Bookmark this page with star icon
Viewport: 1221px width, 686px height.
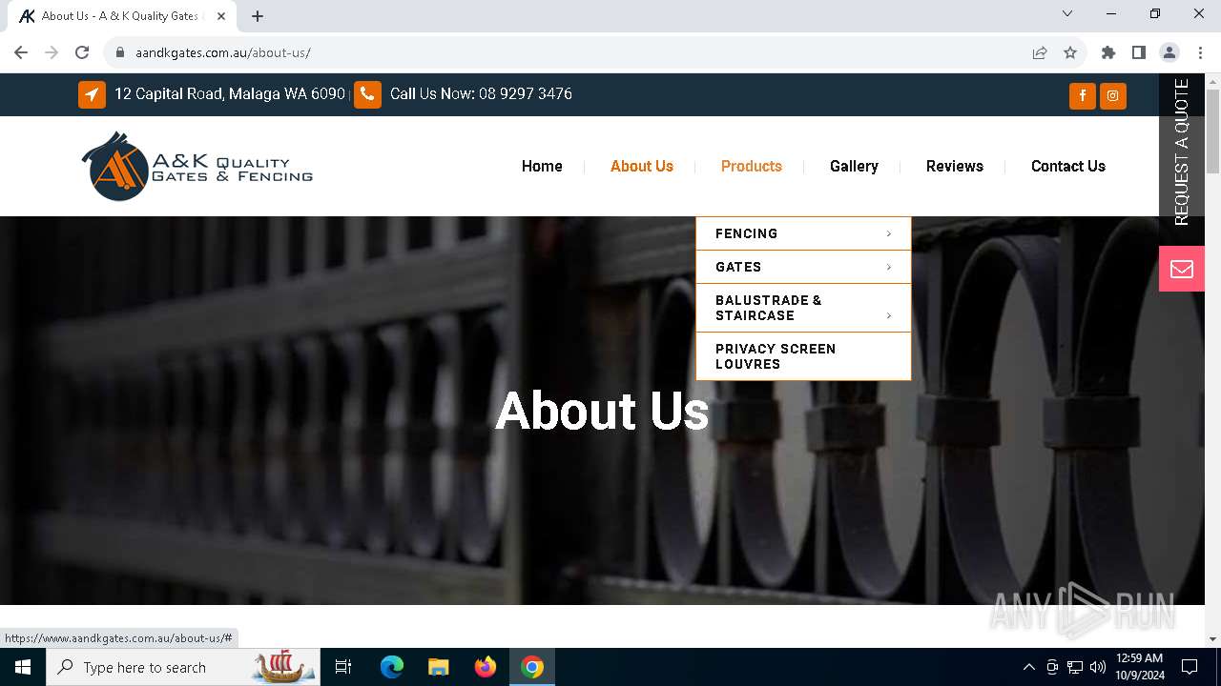pos(1070,52)
